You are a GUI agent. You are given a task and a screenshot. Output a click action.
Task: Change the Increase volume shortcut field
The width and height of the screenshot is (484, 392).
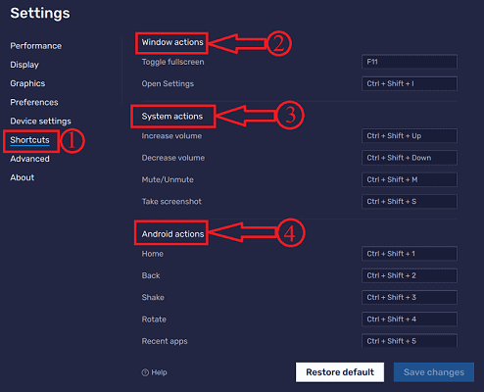click(410, 136)
